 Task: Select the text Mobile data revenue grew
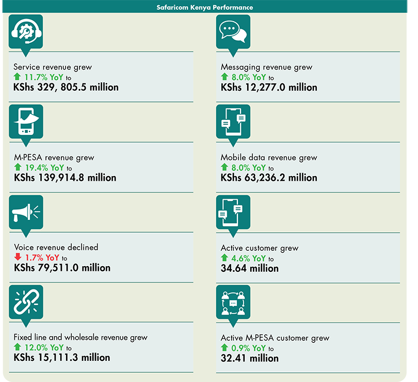(x=269, y=158)
